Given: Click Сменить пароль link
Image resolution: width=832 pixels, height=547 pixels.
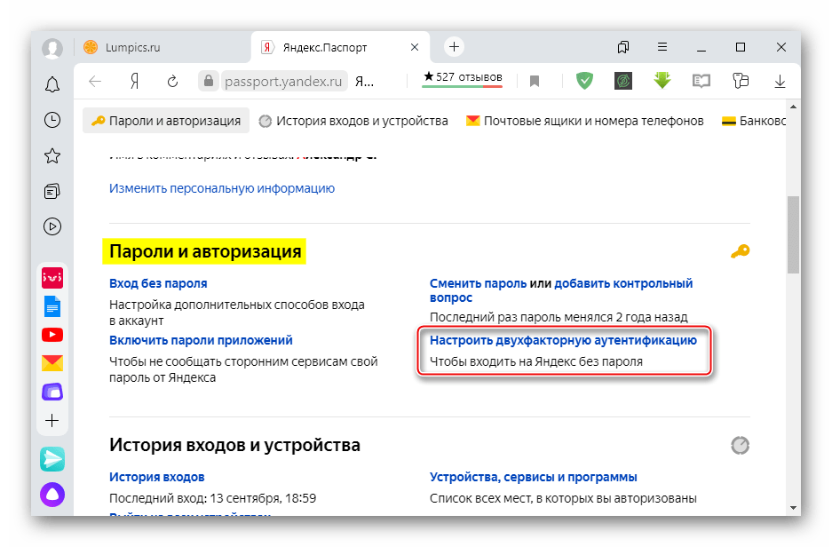Looking at the screenshot, I should (478, 283).
